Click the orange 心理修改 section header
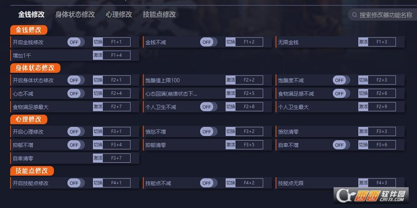The width and height of the screenshot is (417, 208). (x=29, y=119)
